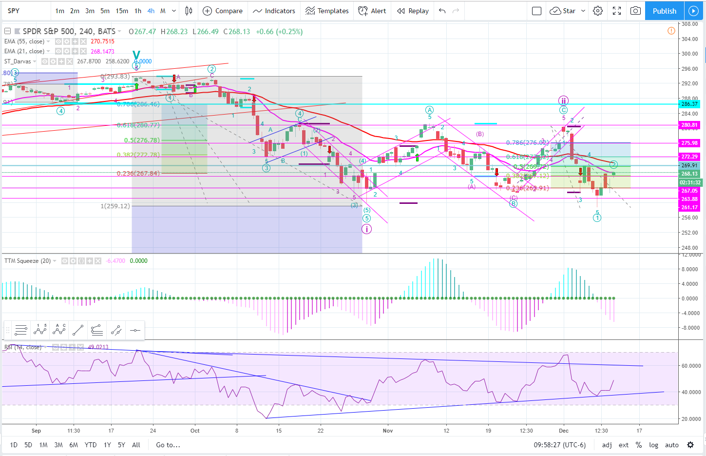This screenshot has width=706, height=456.
Task: Click the select layout square icon
Action: pyautogui.click(x=536, y=11)
